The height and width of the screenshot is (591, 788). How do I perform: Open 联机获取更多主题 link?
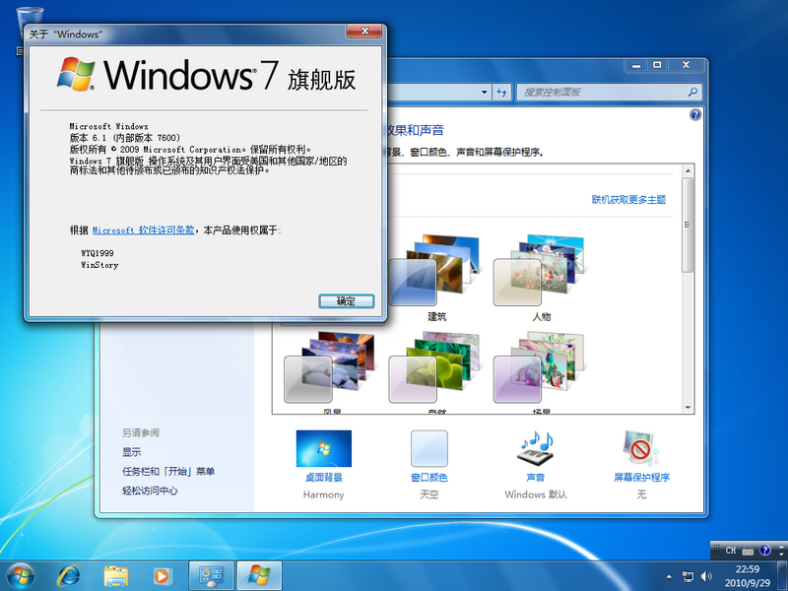click(628, 200)
